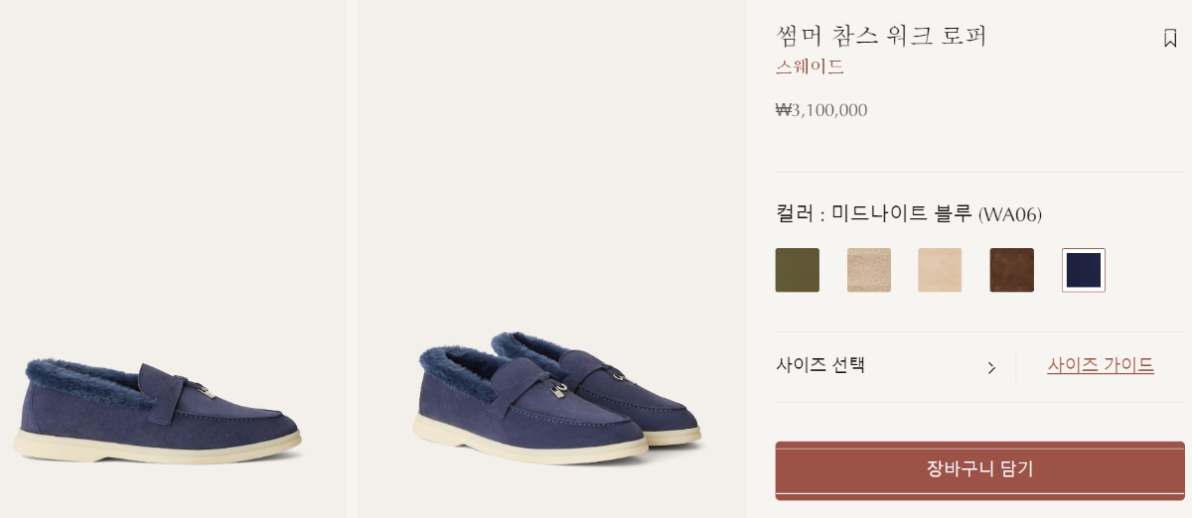Click the 컬러 : 미드나이트 블루 (WA06) label

(x=908, y=213)
